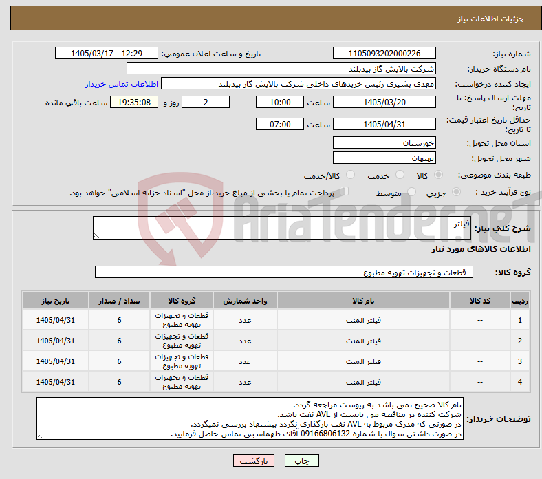
Task: Click row number 1 cell
Action: point(520,320)
